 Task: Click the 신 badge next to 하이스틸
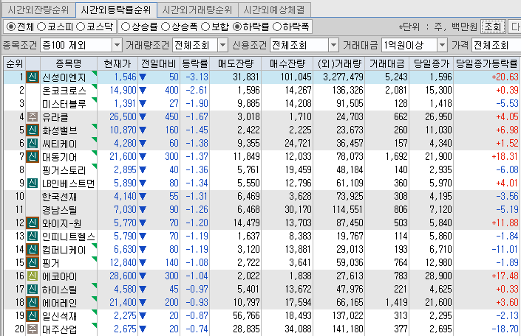[33, 289]
